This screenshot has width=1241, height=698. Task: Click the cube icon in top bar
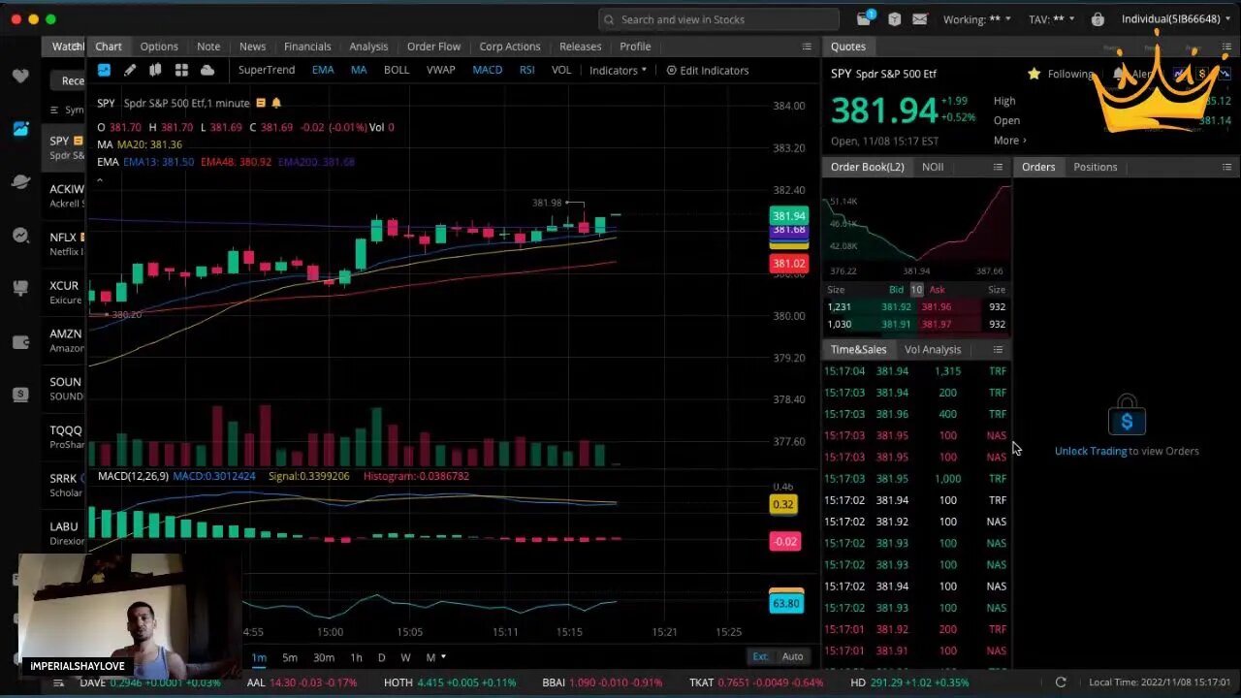pos(894,18)
